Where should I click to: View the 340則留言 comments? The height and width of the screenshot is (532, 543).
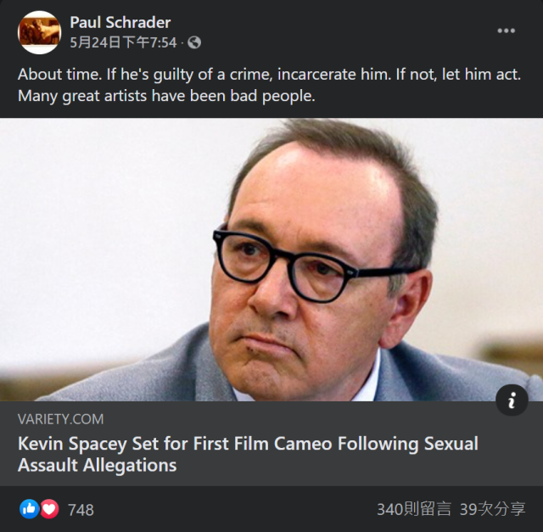(413, 509)
